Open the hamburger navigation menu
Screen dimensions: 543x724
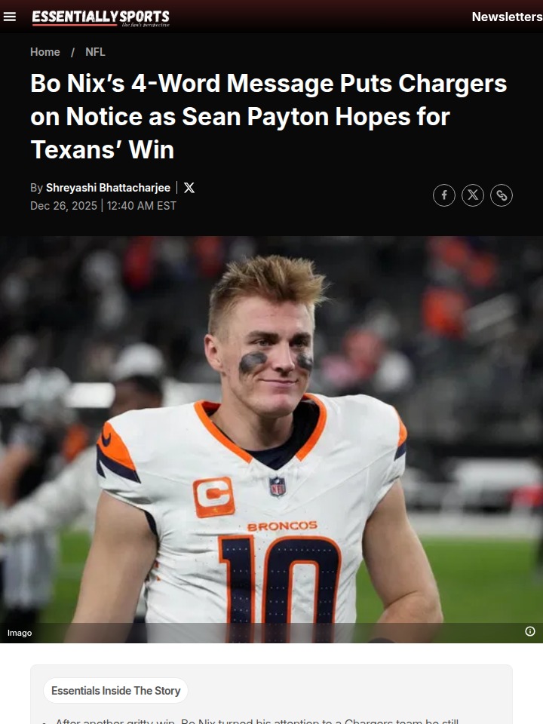(10, 17)
